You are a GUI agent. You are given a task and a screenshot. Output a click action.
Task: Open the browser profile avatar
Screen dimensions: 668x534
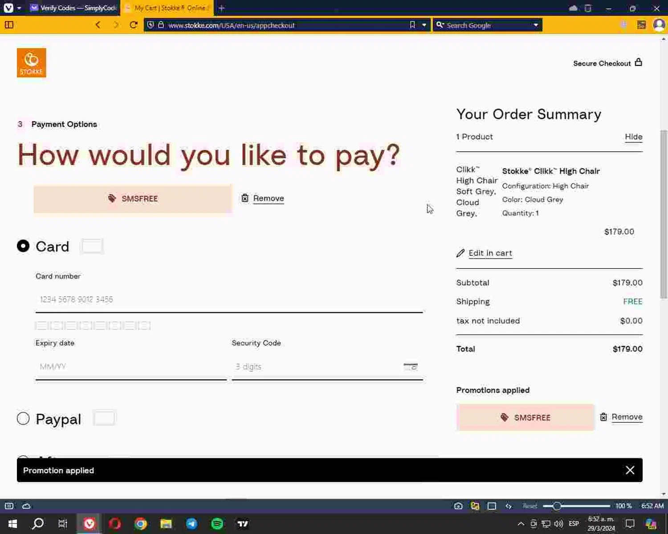[x=659, y=25]
